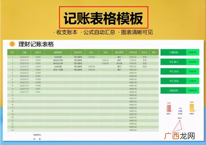Select the 1300.00 expense cell
The width and height of the screenshot is (206, 145).
coord(105,60)
